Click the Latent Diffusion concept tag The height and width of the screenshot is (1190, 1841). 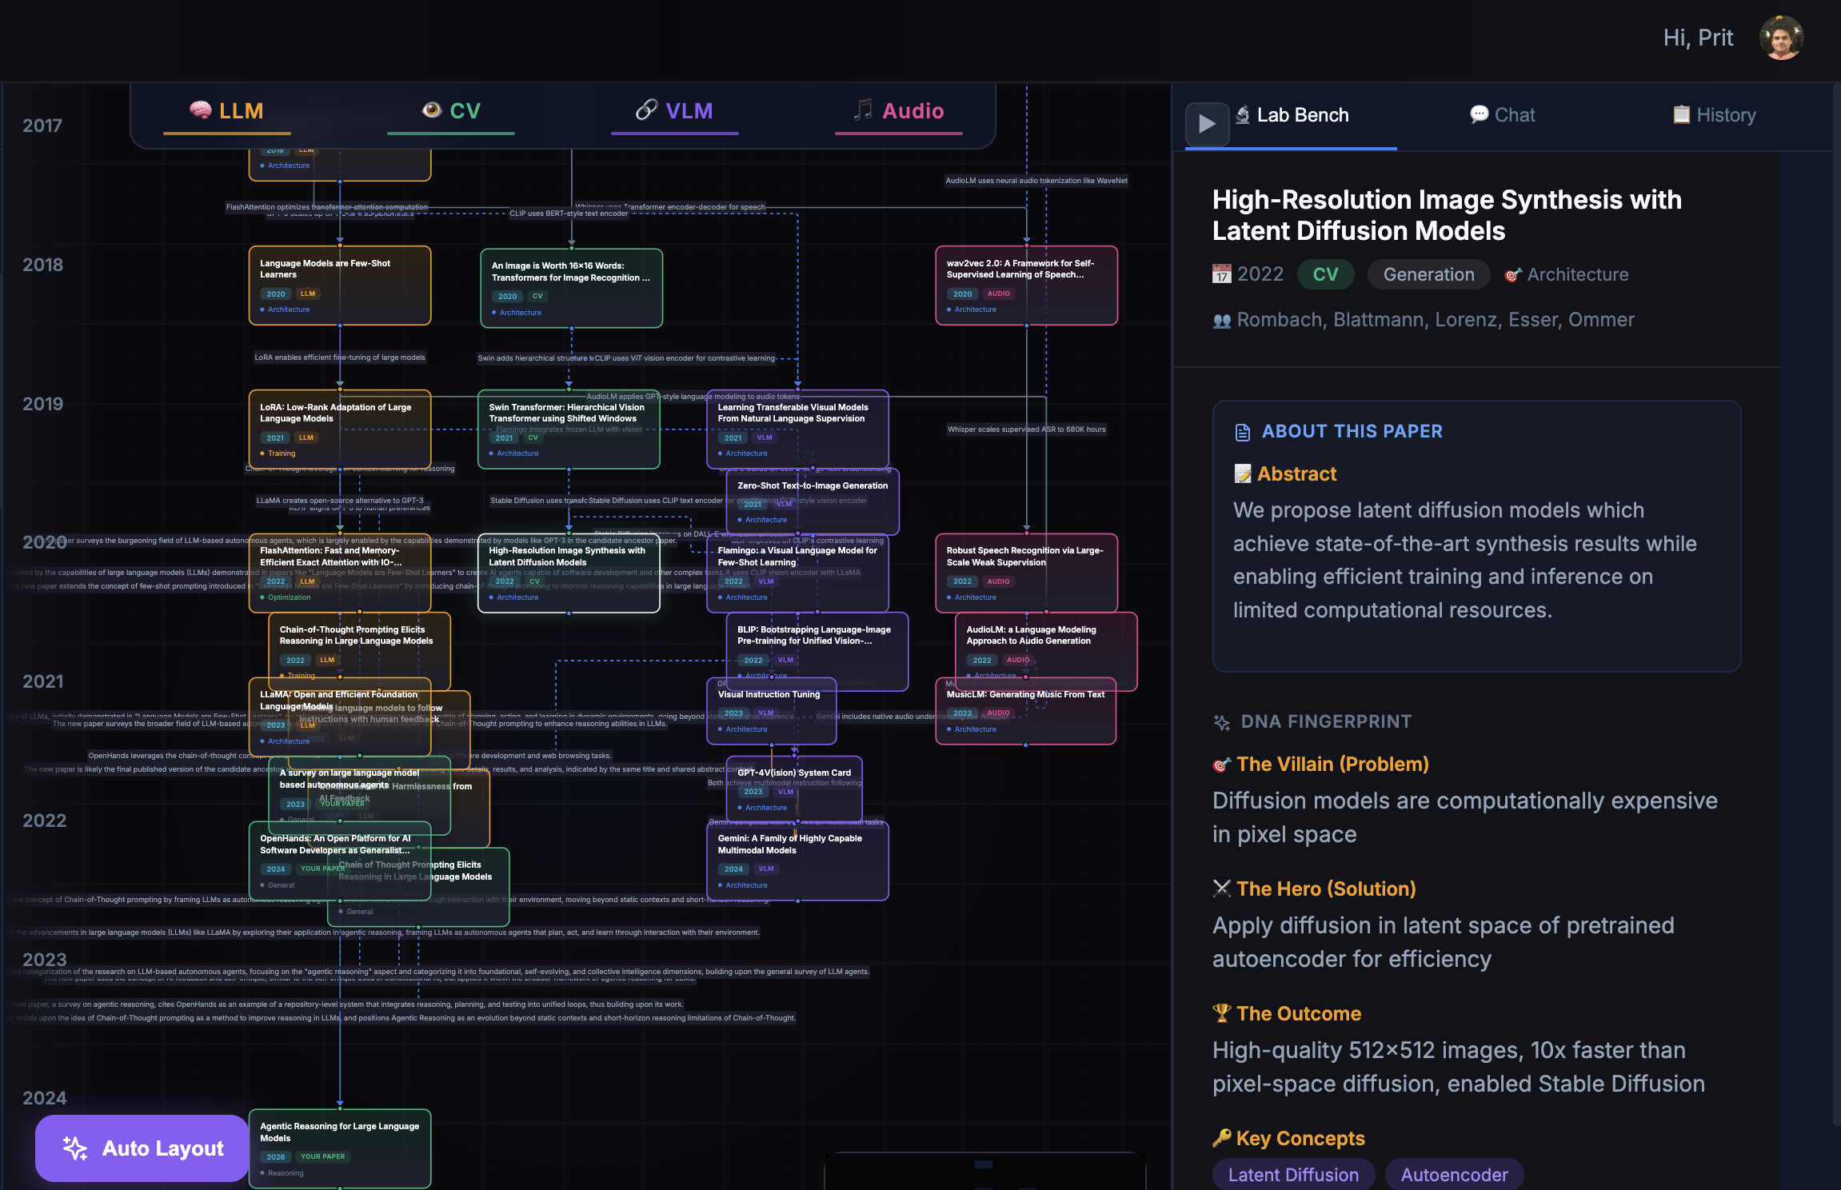[x=1293, y=1174]
